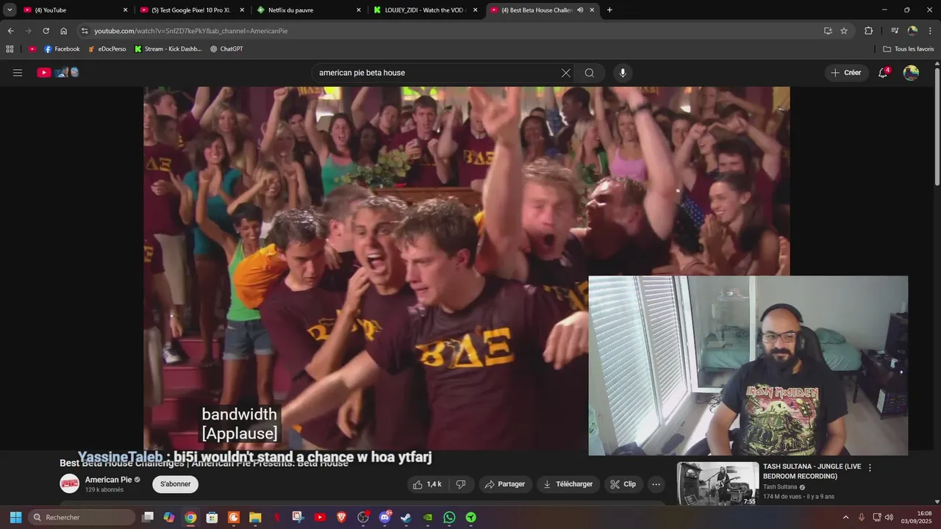Open YouTube notifications bell

tap(883, 73)
